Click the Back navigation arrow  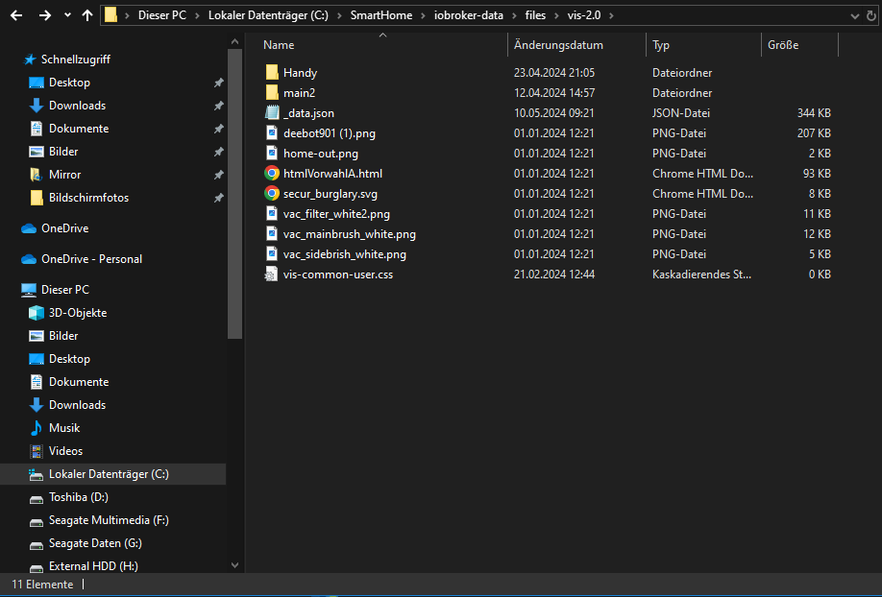[16, 15]
